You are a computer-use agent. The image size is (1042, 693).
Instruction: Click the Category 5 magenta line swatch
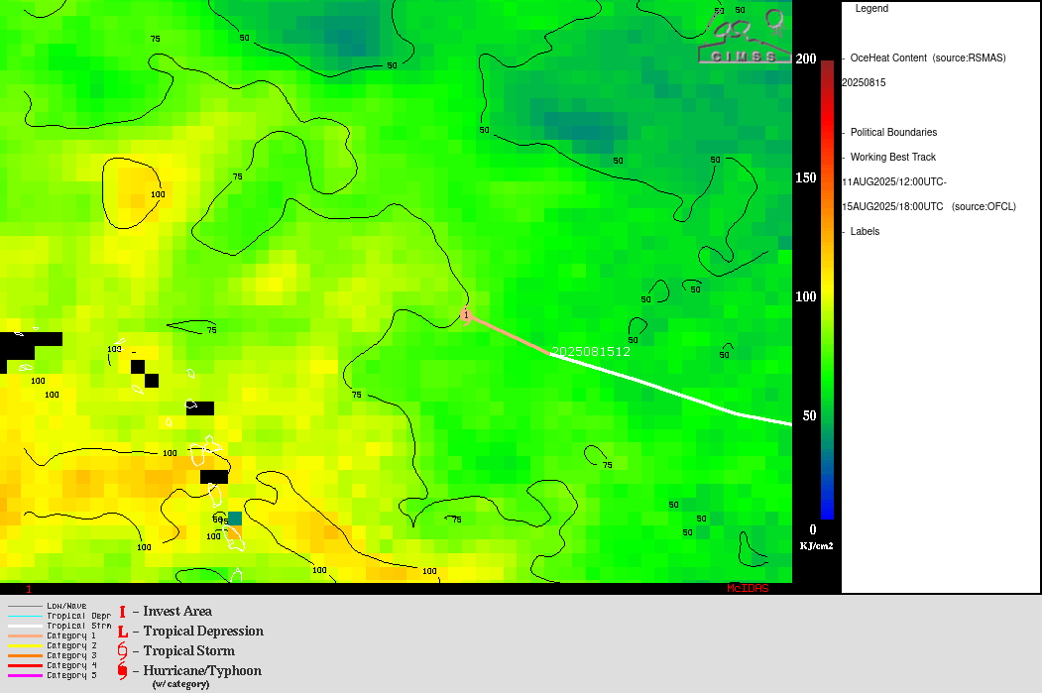point(24,675)
